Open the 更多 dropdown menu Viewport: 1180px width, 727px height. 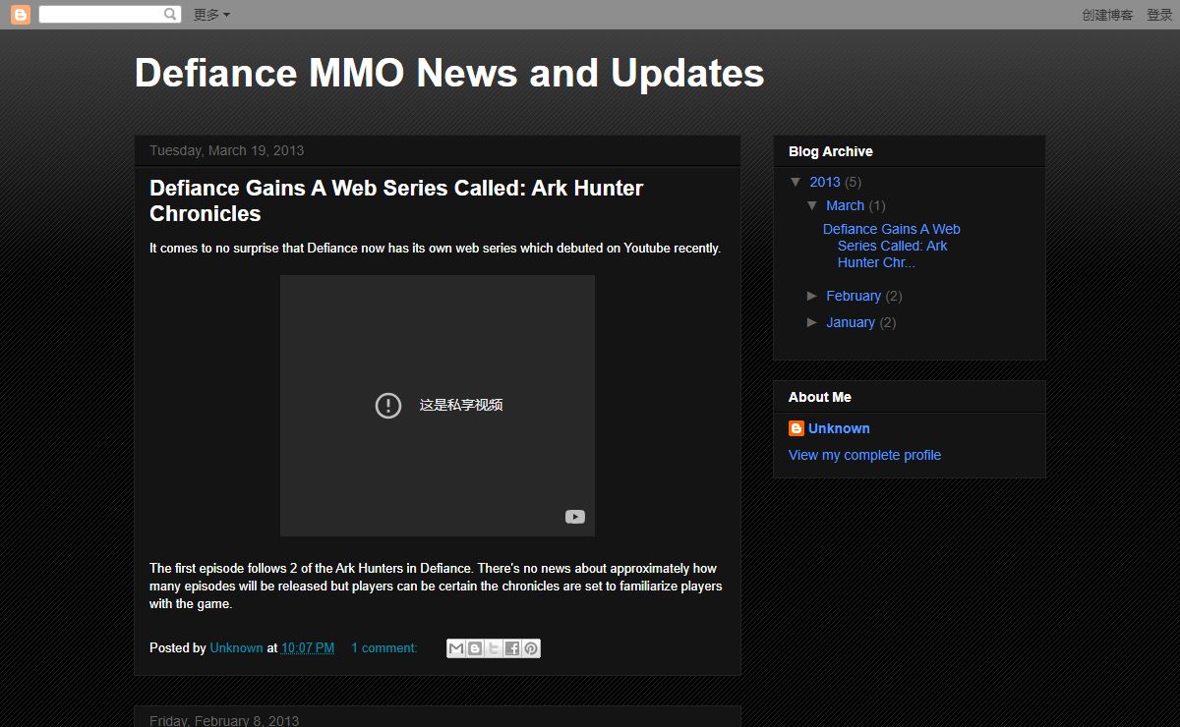pos(211,15)
